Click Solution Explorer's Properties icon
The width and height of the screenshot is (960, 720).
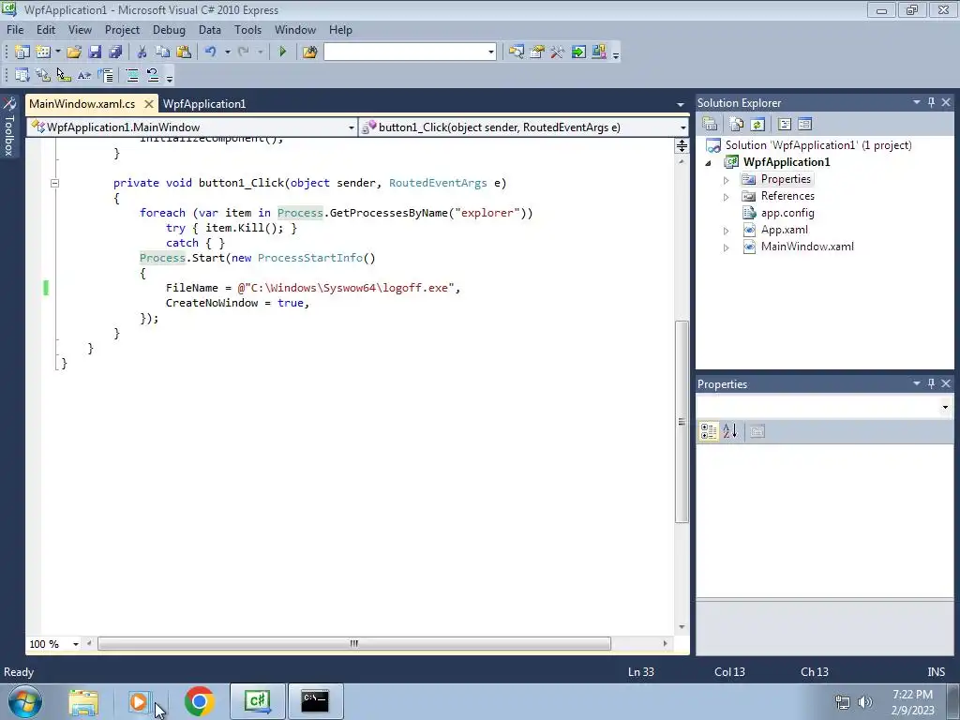pos(711,125)
